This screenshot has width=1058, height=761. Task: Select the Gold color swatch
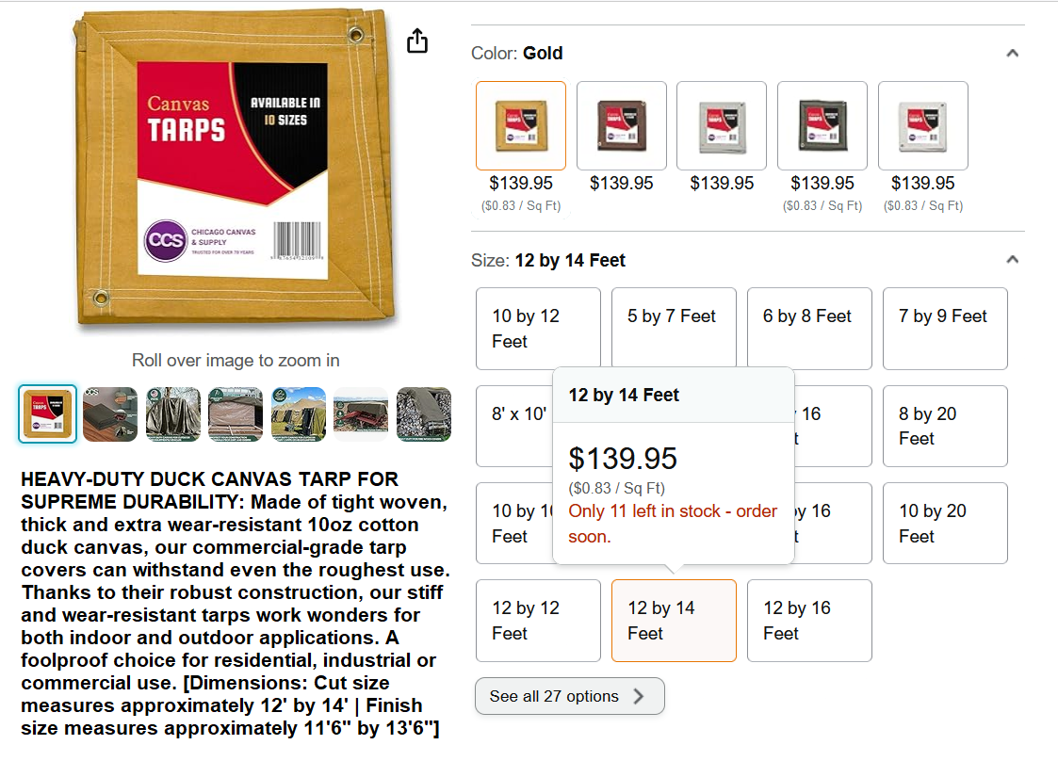click(x=521, y=126)
